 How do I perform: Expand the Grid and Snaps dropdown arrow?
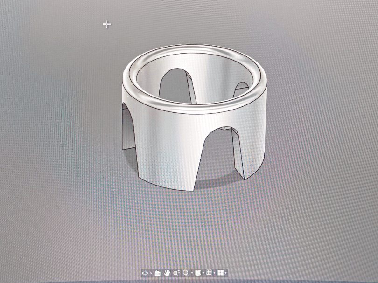(x=215, y=273)
